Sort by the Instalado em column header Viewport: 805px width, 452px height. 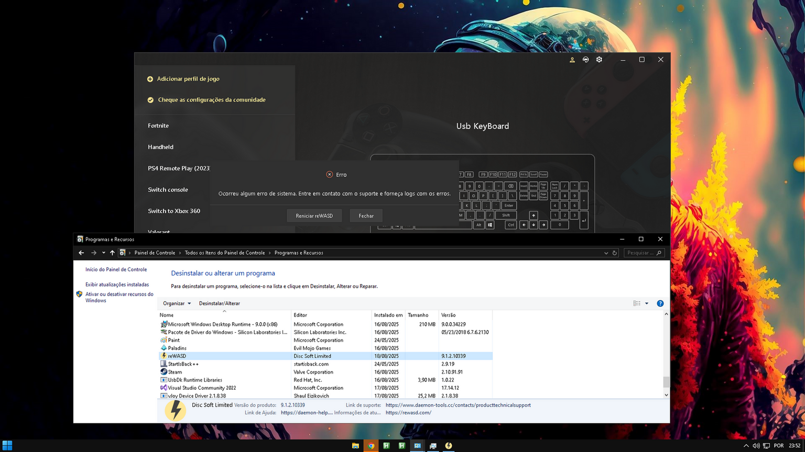[388, 315]
